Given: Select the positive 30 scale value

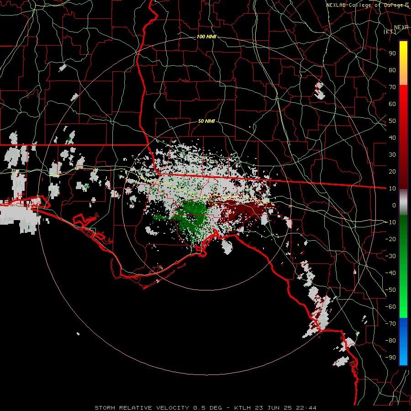Looking at the screenshot, I should click(x=392, y=155).
